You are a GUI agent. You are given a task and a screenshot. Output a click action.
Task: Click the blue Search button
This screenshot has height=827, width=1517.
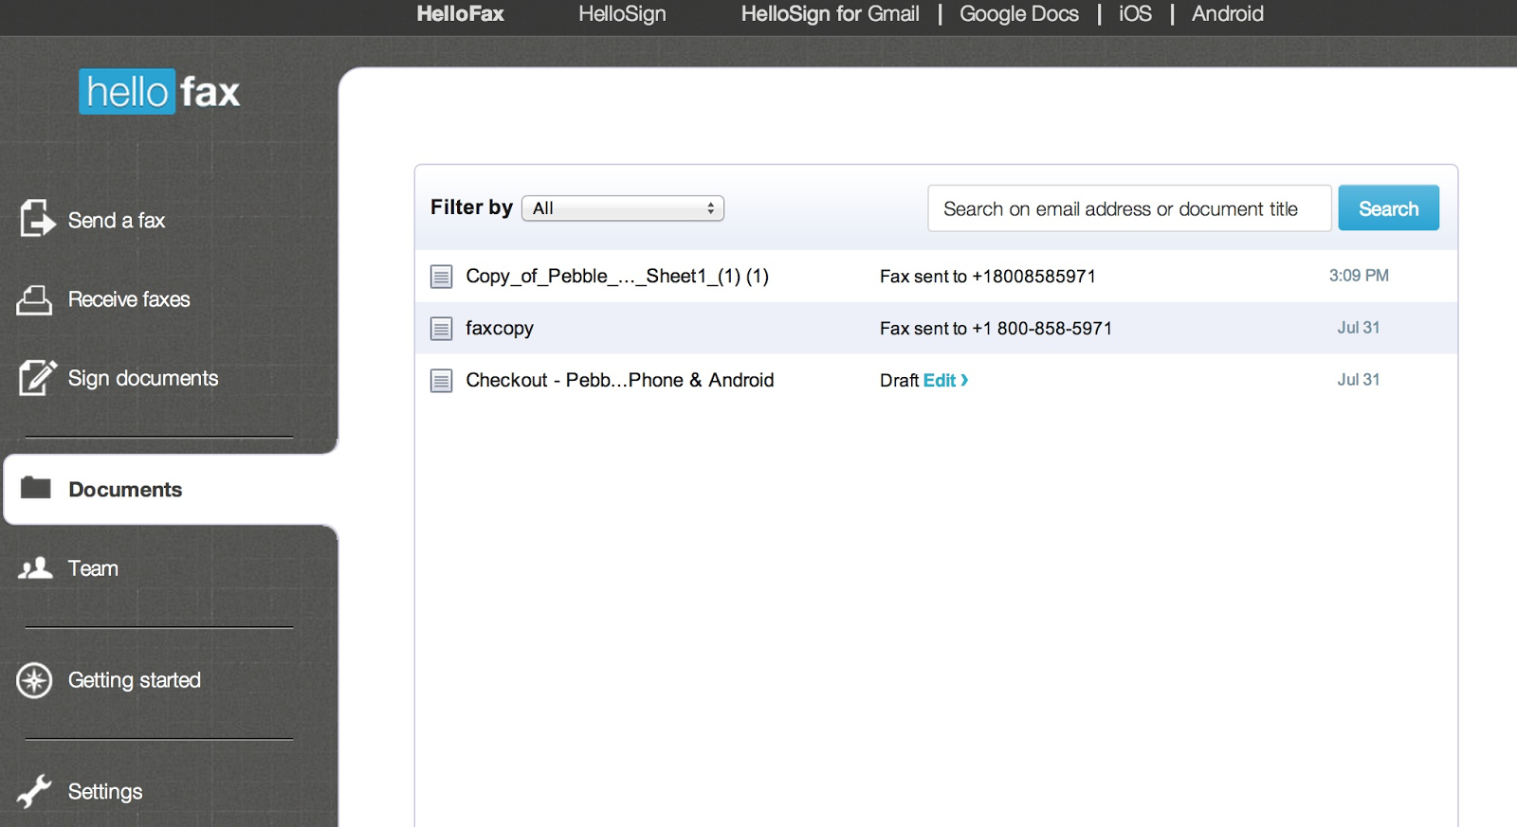pyautogui.click(x=1388, y=208)
